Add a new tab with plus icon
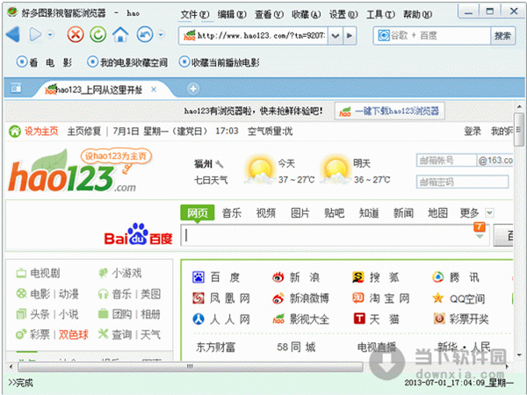This screenshot has width=527, height=395. point(193,89)
